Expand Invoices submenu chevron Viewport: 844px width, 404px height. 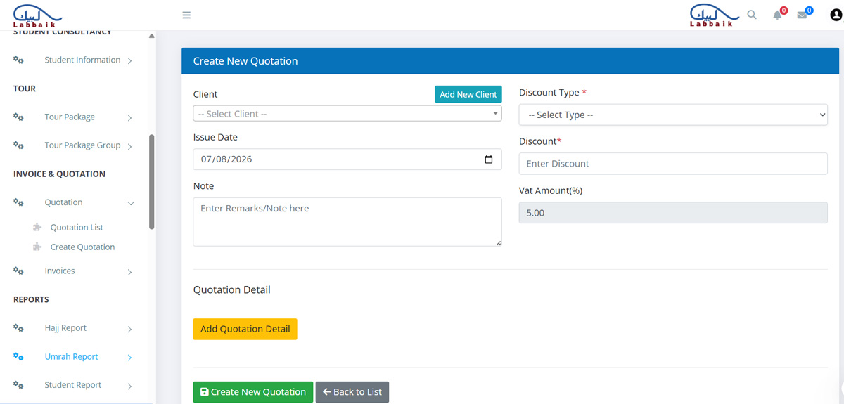(x=130, y=272)
